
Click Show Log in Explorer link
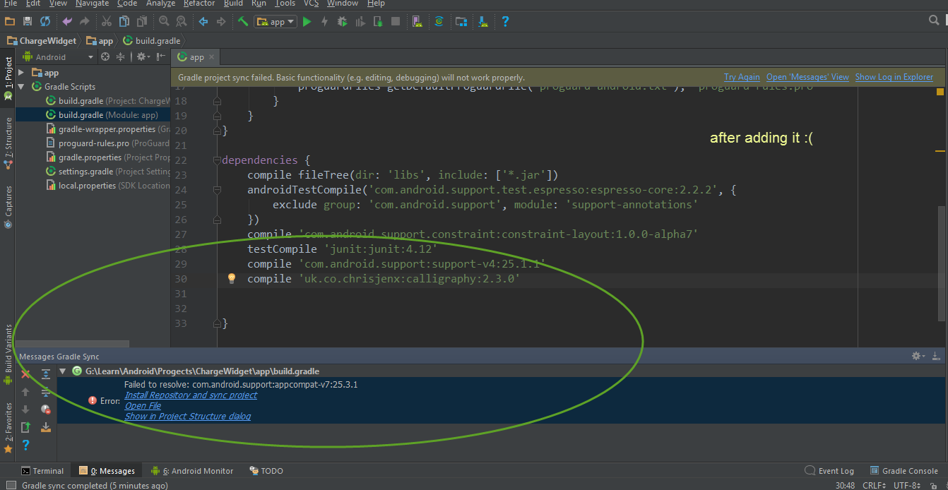[x=894, y=77]
